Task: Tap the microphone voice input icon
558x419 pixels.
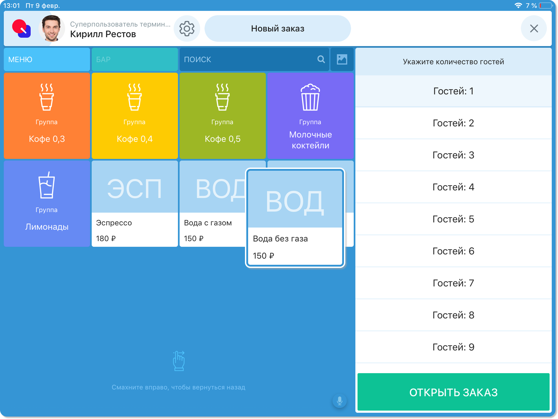Action: 339,401
